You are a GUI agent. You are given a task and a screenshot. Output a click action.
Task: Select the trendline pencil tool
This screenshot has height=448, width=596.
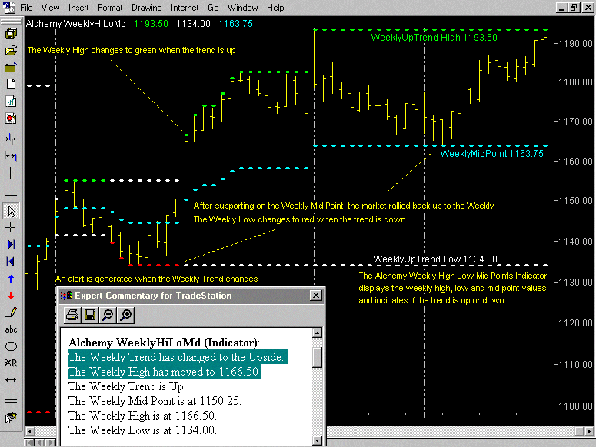coord(11,313)
